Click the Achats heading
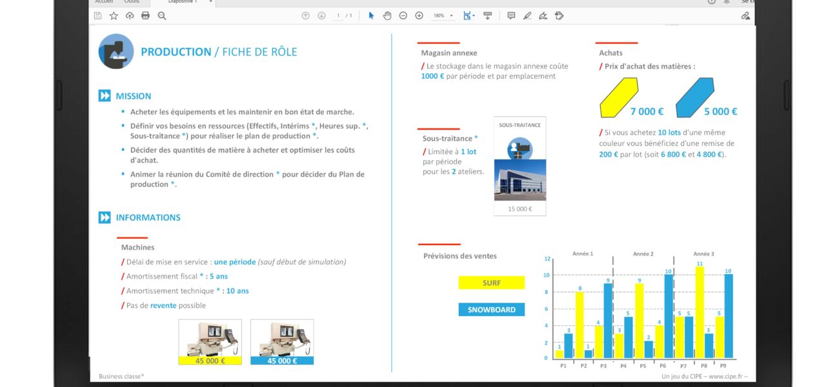Viewport: 826px width, 387px height. click(610, 53)
